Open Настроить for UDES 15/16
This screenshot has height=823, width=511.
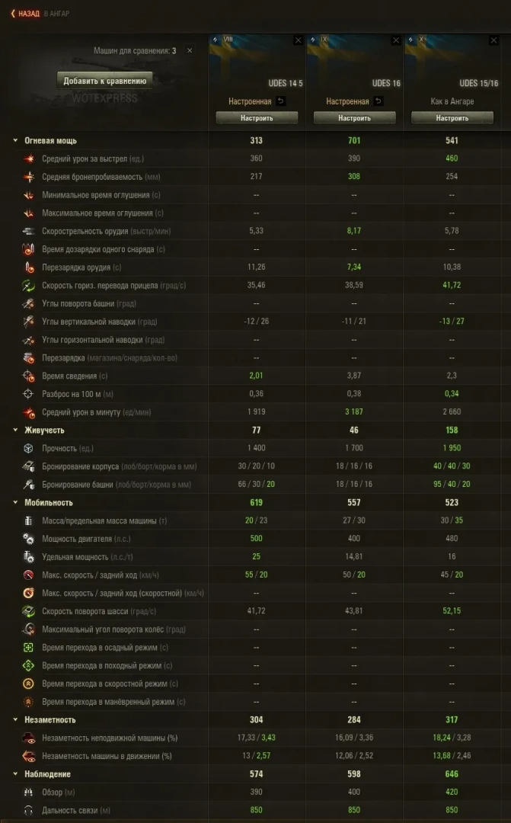(452, 118)
